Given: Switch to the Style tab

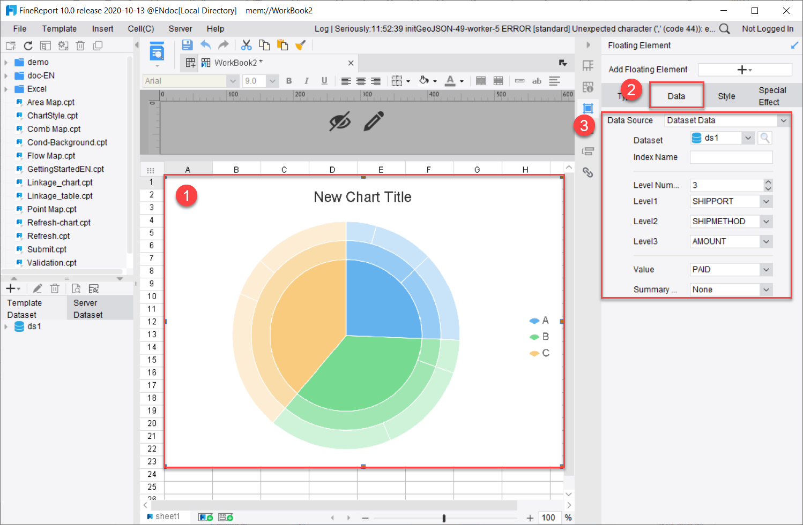Looking at the screenshot, I should [x=726, y=96].
